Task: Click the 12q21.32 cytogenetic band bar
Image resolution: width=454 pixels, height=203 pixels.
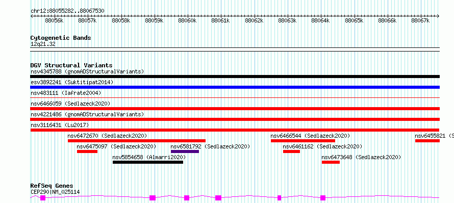Action: click(235, 49)
